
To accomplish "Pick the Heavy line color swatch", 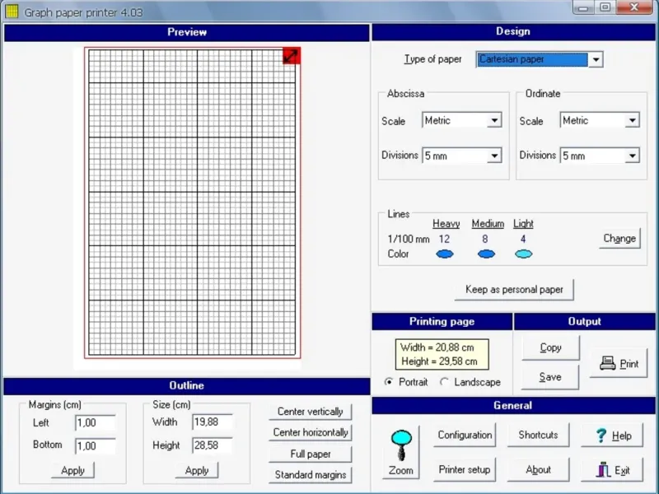I will pyautogui.click(x=445, y=254).
